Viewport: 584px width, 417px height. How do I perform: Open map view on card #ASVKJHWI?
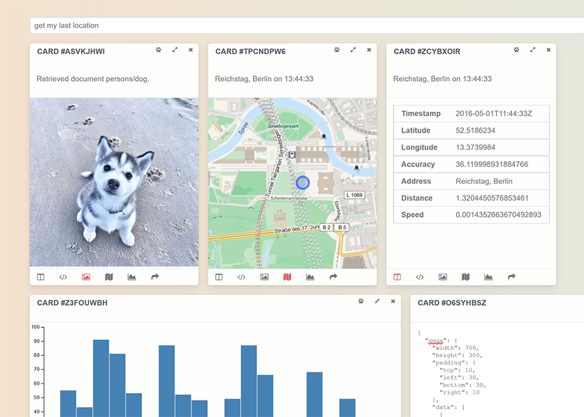click(109, 276)
